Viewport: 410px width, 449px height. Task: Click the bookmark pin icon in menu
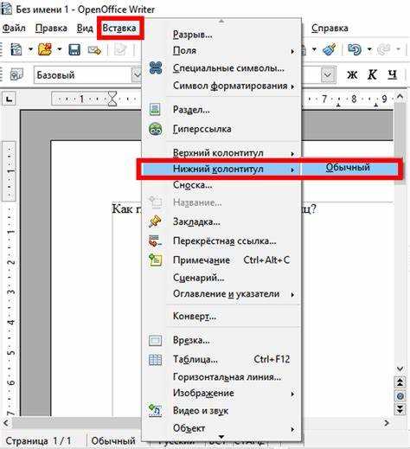[x=155, y=221]
